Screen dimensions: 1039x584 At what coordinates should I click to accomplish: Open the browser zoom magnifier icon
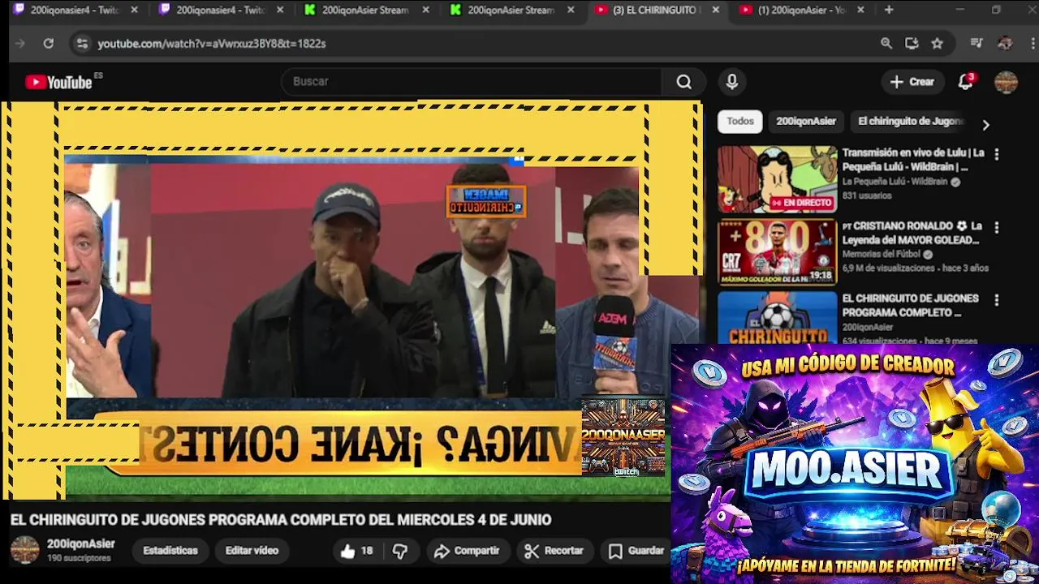886,44
